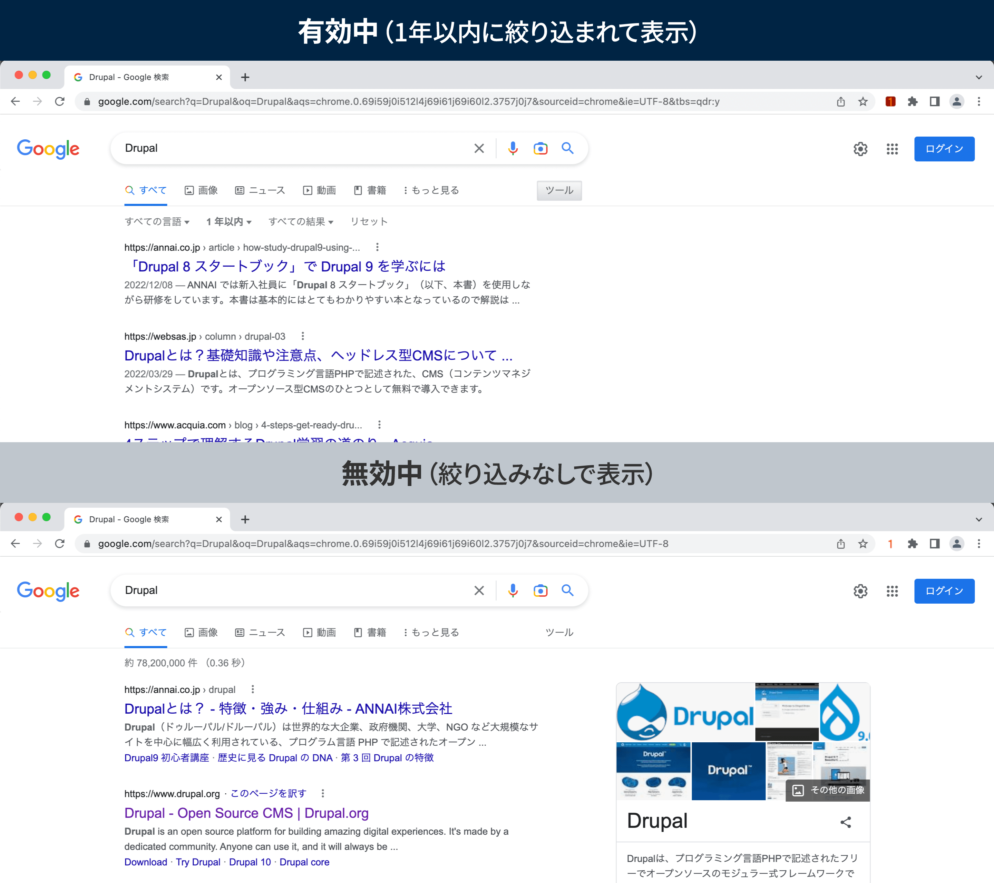Open the puzzle-piece extensions menu in bottom browser
This screenshot has height=883, width=994.
[912, 544]
